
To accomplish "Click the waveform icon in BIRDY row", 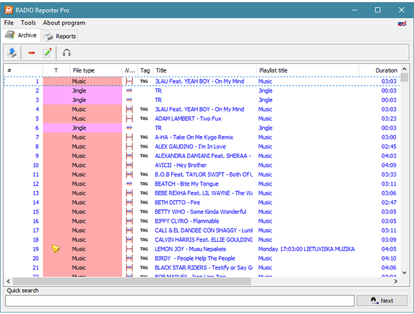I will click(130, 258).
